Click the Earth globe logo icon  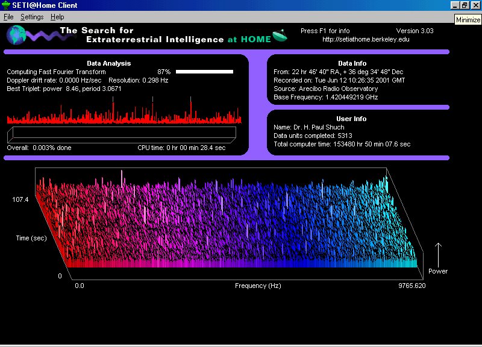tap(16, 35)
